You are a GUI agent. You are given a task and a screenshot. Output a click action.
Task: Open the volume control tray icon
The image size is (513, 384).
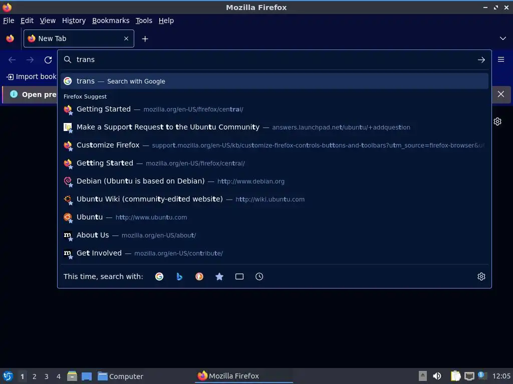(437, 376)
